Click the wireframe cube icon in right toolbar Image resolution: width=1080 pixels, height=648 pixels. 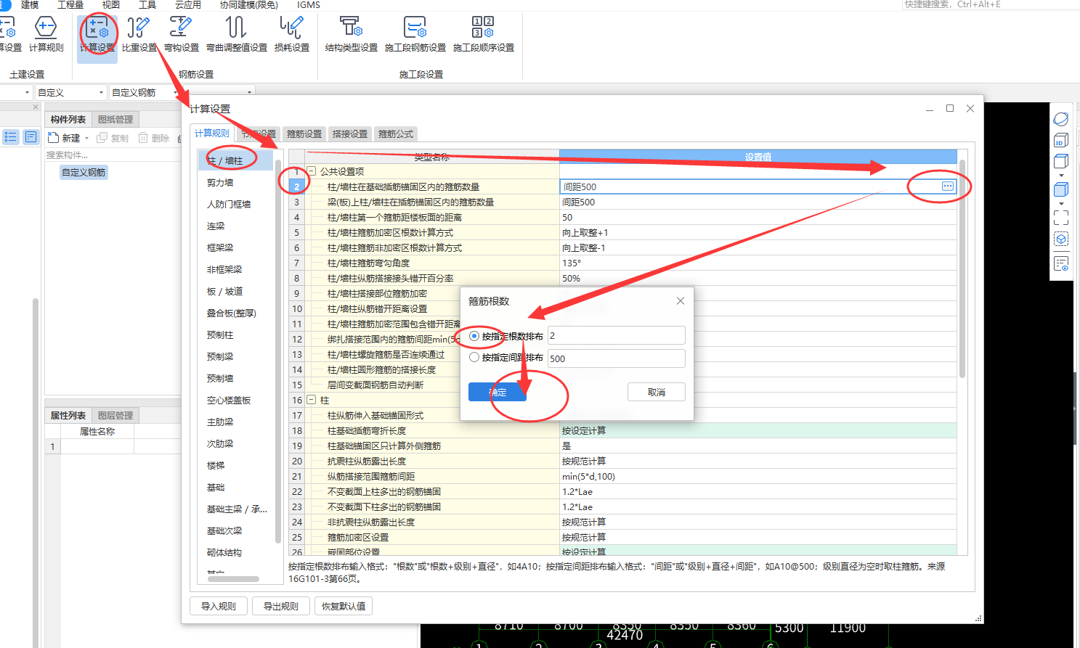point(1061,162)
